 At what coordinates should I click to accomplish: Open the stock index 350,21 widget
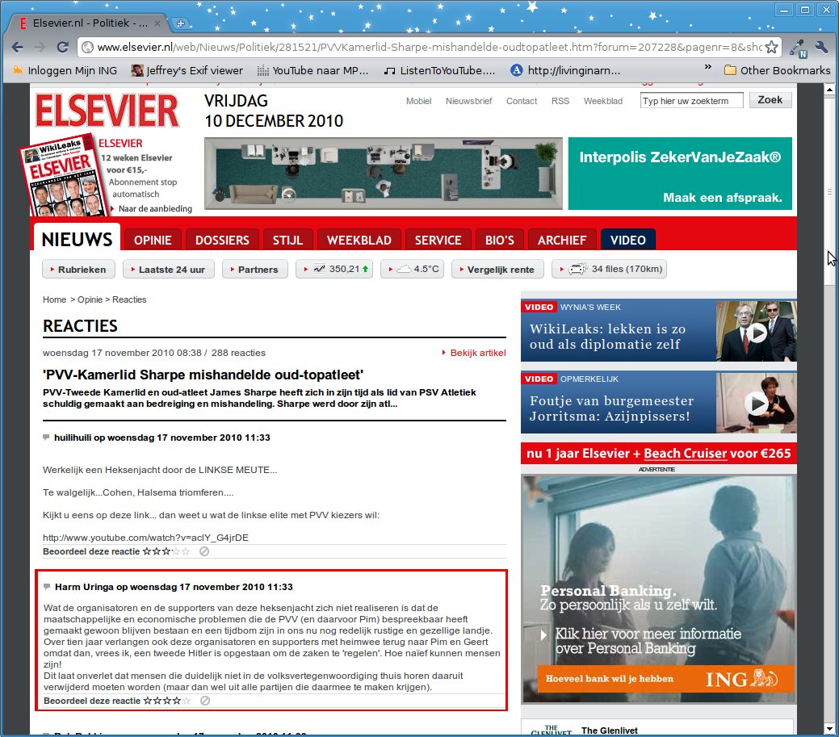334,269
